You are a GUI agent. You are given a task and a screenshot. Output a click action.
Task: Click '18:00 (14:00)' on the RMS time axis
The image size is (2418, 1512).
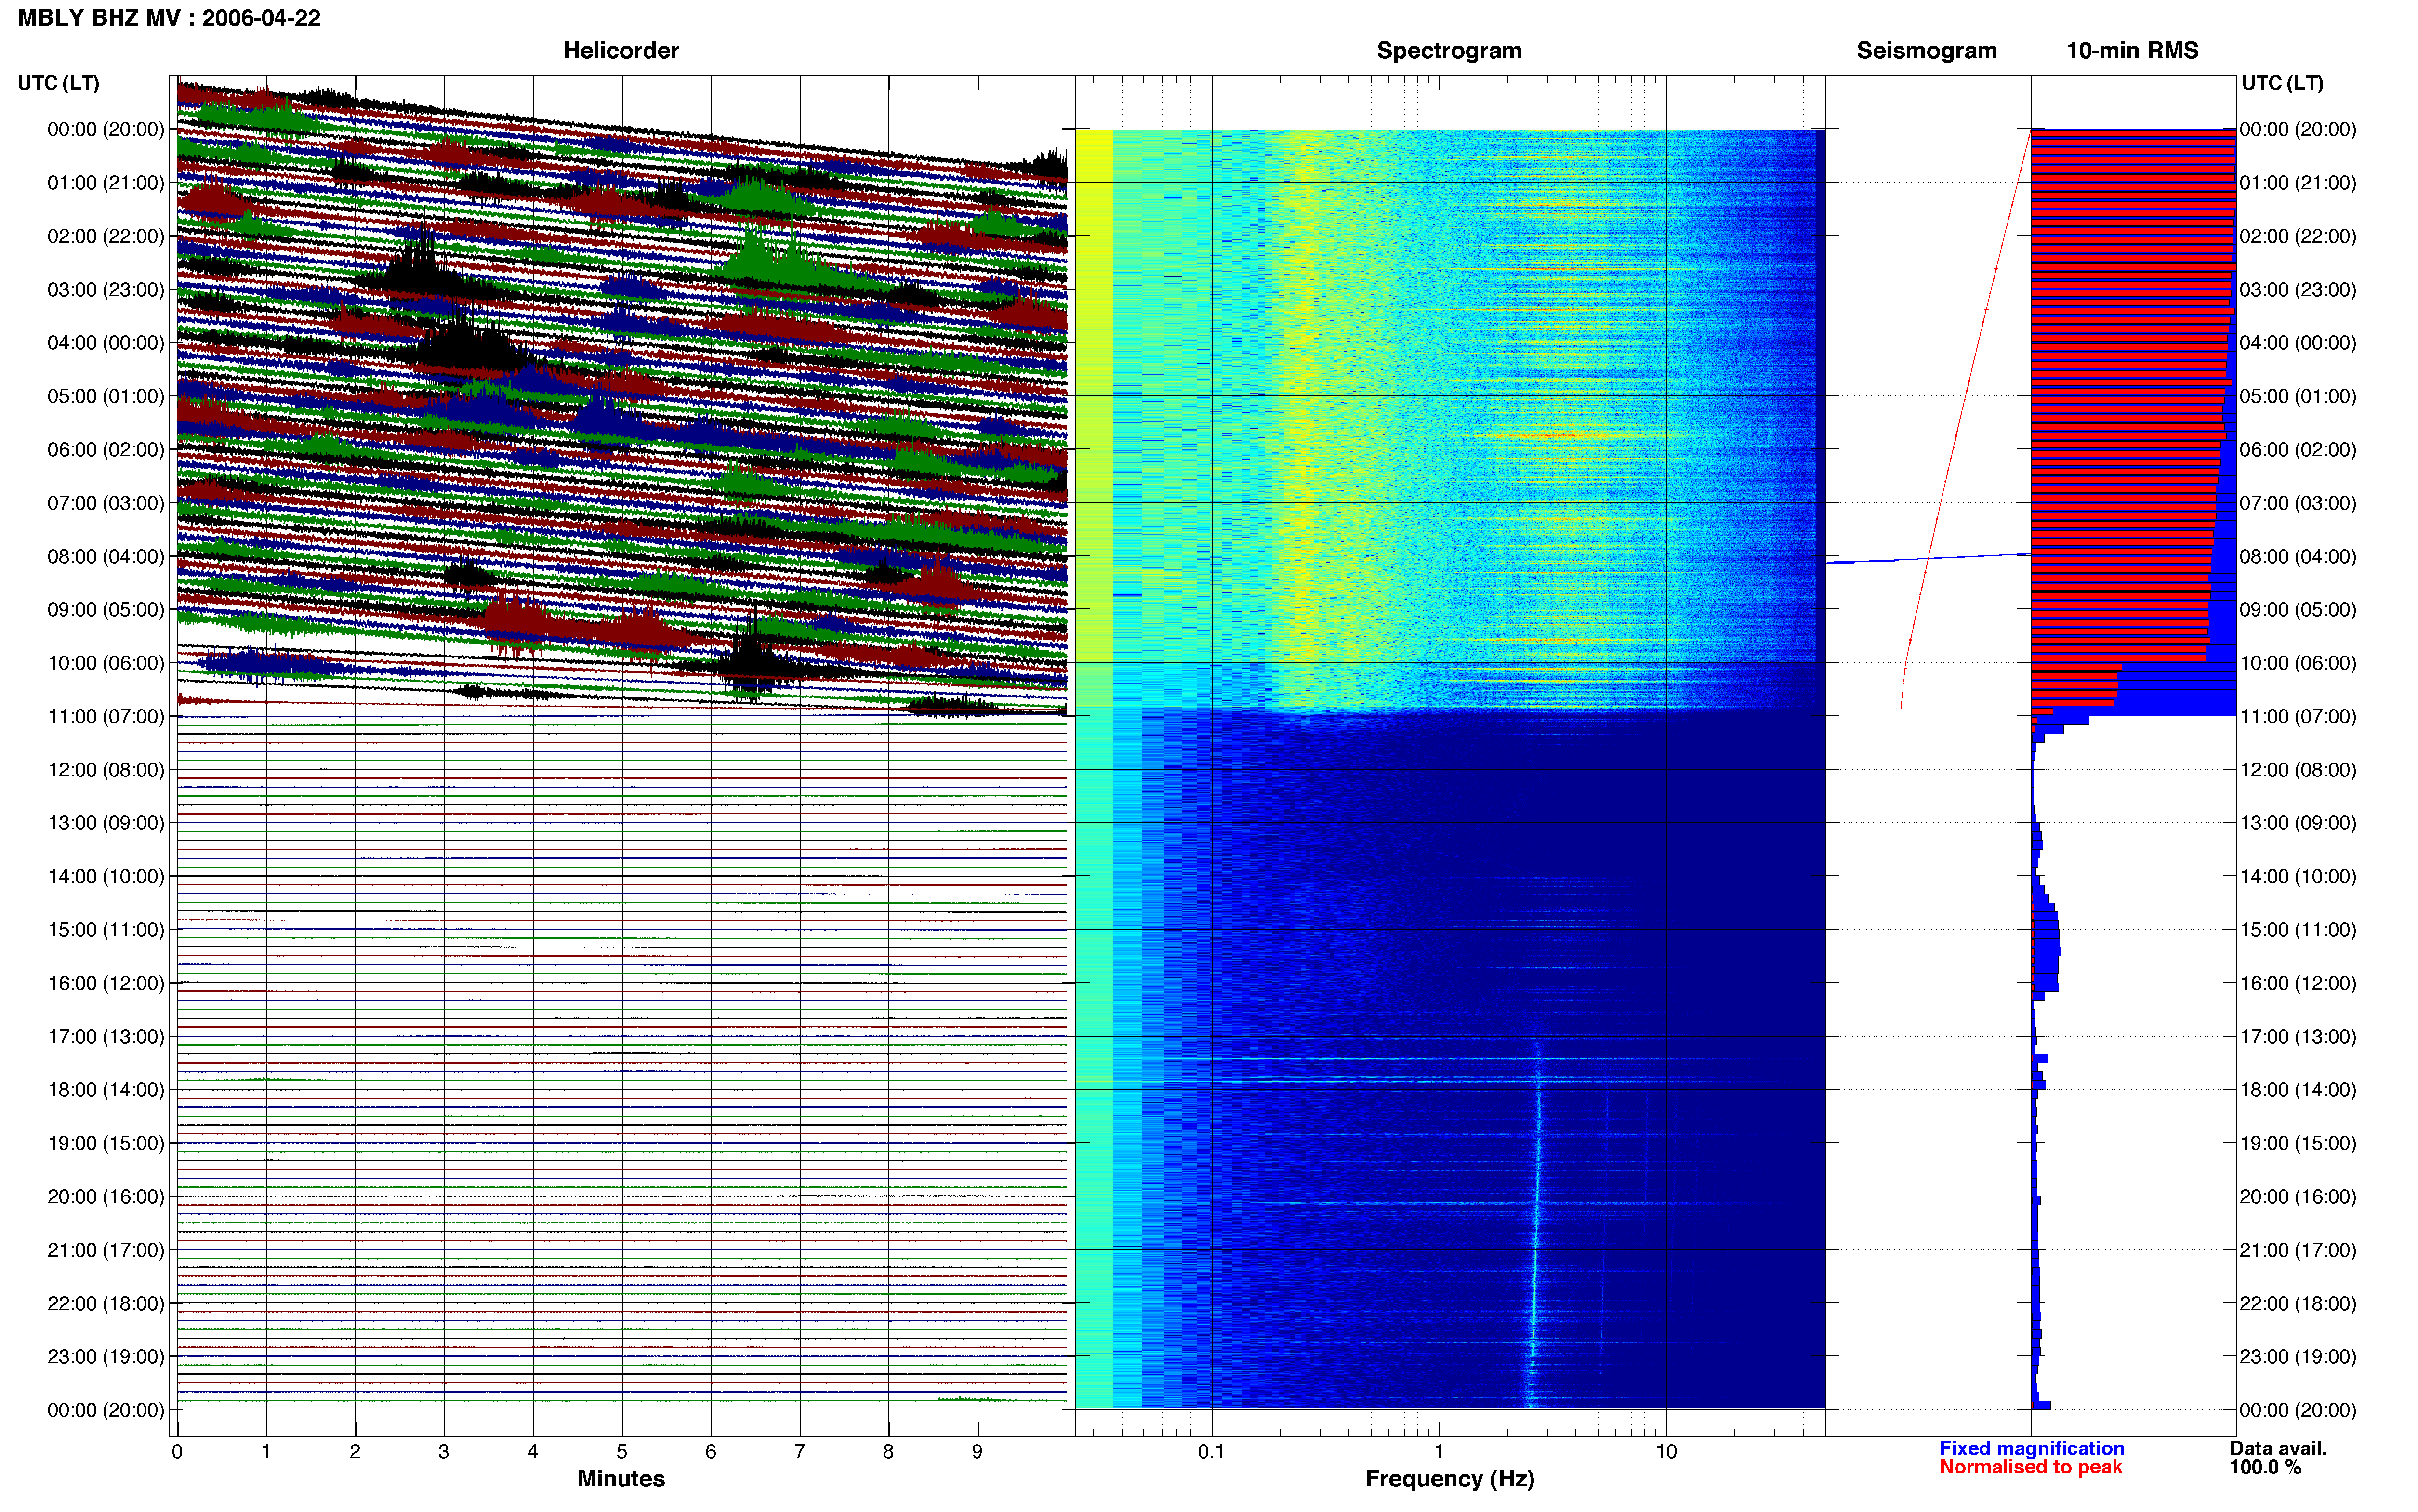coord(2298,1090)
